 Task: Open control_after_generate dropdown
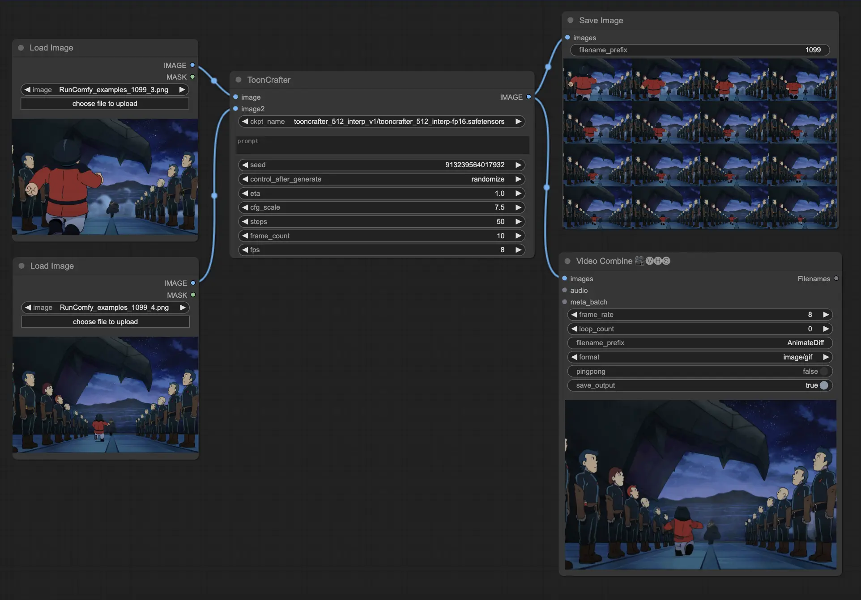(382, 179)
